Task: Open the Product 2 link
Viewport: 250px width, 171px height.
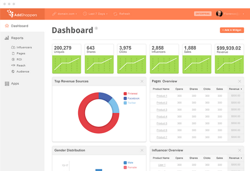Action: pos(162,103)
